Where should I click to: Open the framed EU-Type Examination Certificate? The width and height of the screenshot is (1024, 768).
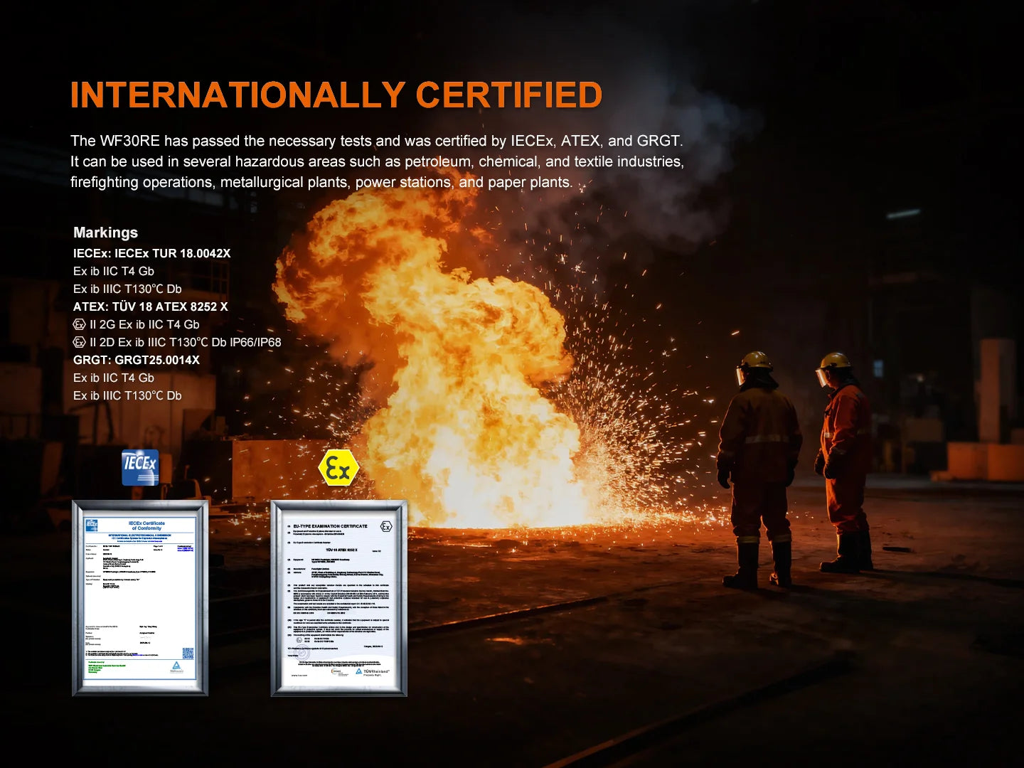coord(338,597)
